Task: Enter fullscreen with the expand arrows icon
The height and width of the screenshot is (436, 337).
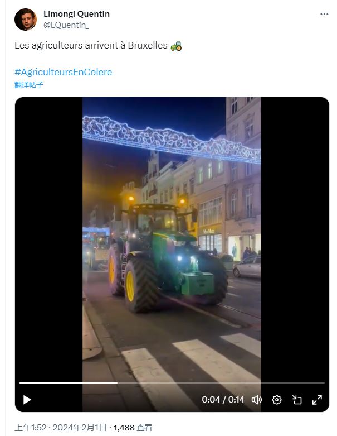Action: (x=317, y=400)
